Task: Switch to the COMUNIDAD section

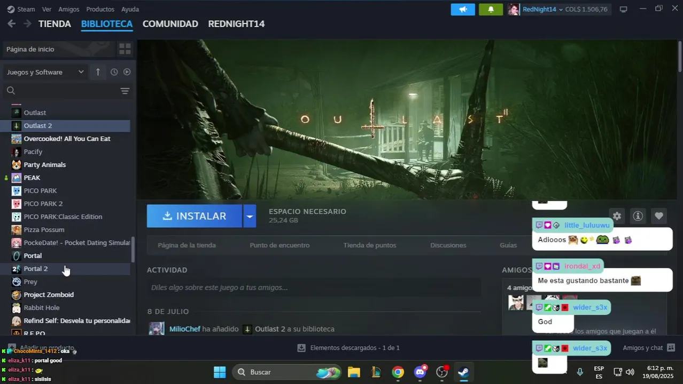Action: click(170, 24)
